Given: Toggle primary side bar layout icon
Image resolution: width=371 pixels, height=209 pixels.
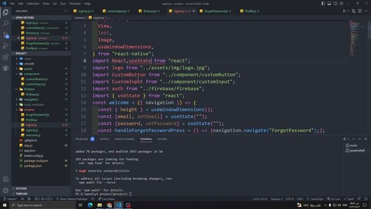Looking at the screenshot, I should pos(323,3).
